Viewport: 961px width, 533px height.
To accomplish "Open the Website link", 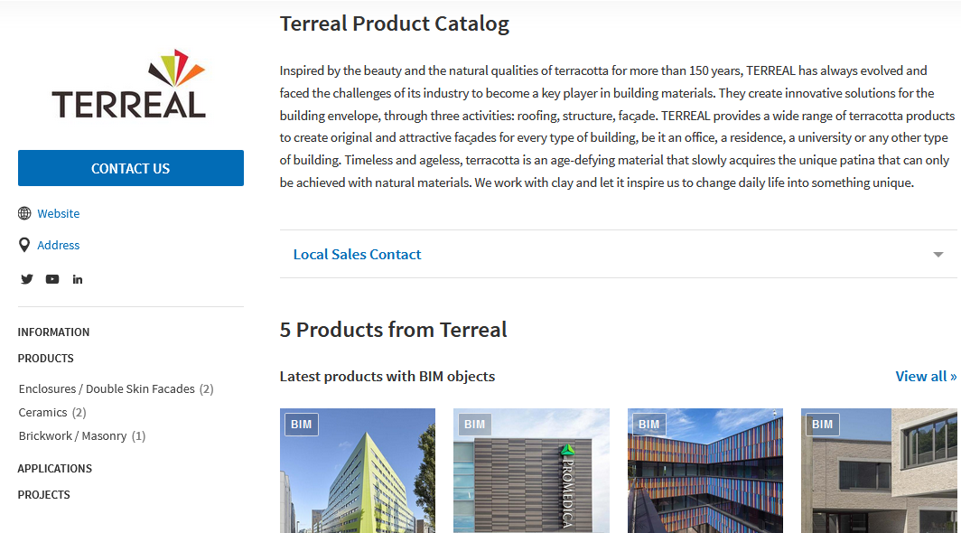I will click(x=58, y=213).
